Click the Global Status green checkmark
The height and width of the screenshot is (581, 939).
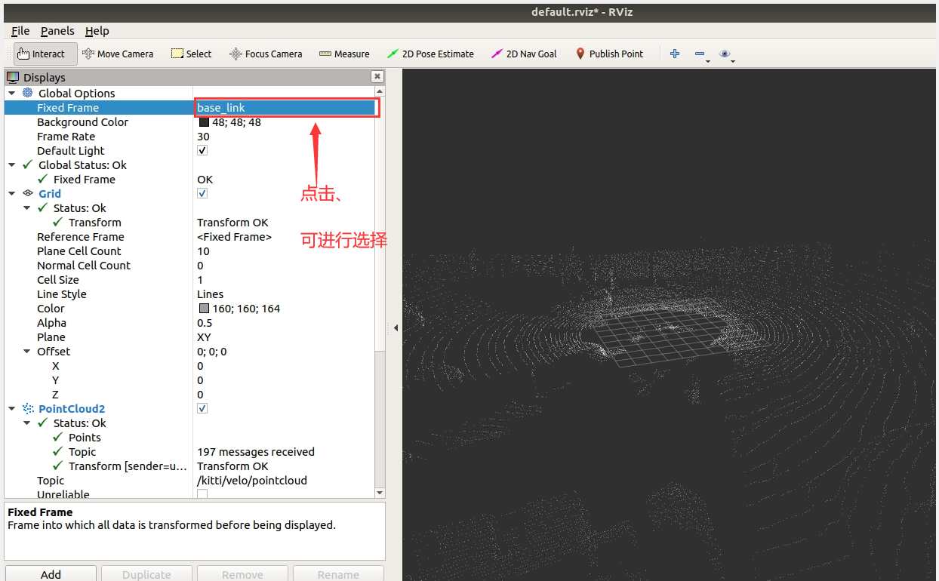tap(28, 164)
